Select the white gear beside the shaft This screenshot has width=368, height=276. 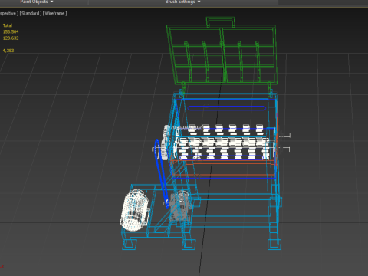166,142
